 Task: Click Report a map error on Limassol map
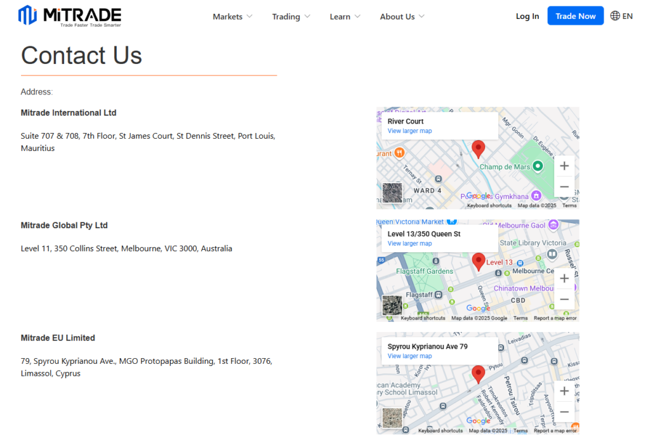(555, 430)
